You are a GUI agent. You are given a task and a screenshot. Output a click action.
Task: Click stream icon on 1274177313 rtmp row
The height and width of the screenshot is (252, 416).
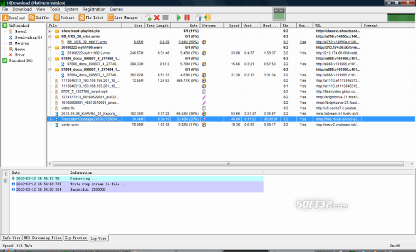pos(204,97)
